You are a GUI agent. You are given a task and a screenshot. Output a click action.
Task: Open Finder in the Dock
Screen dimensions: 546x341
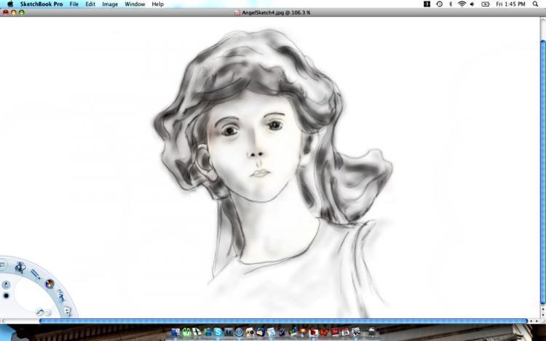coord(175,332)
